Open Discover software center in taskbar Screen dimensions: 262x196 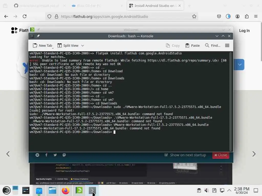pyautogui.click(x=39, y=190)
